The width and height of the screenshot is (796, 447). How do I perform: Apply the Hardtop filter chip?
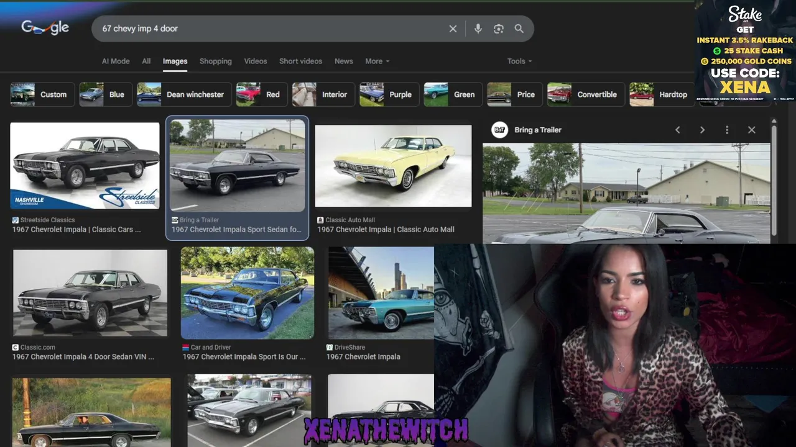pos(662,94)
